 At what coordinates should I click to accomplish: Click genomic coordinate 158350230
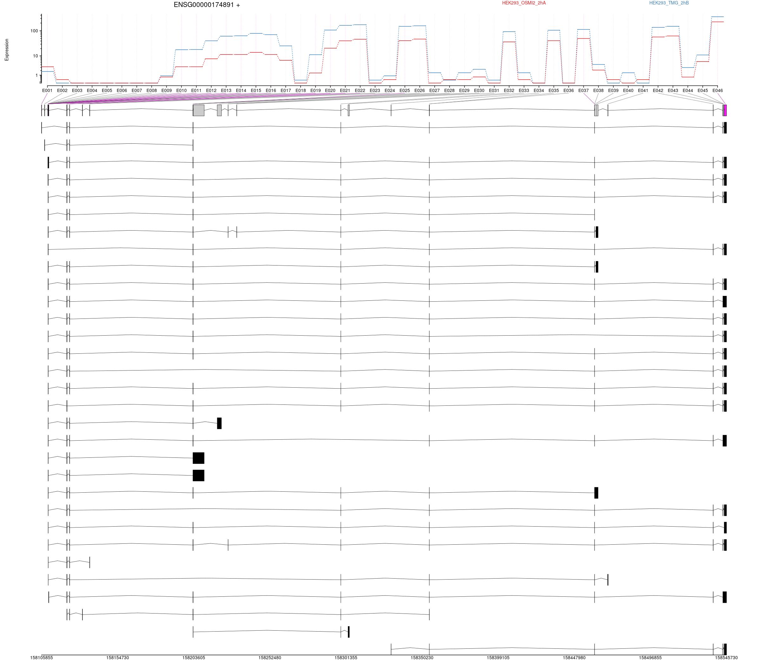422,658
